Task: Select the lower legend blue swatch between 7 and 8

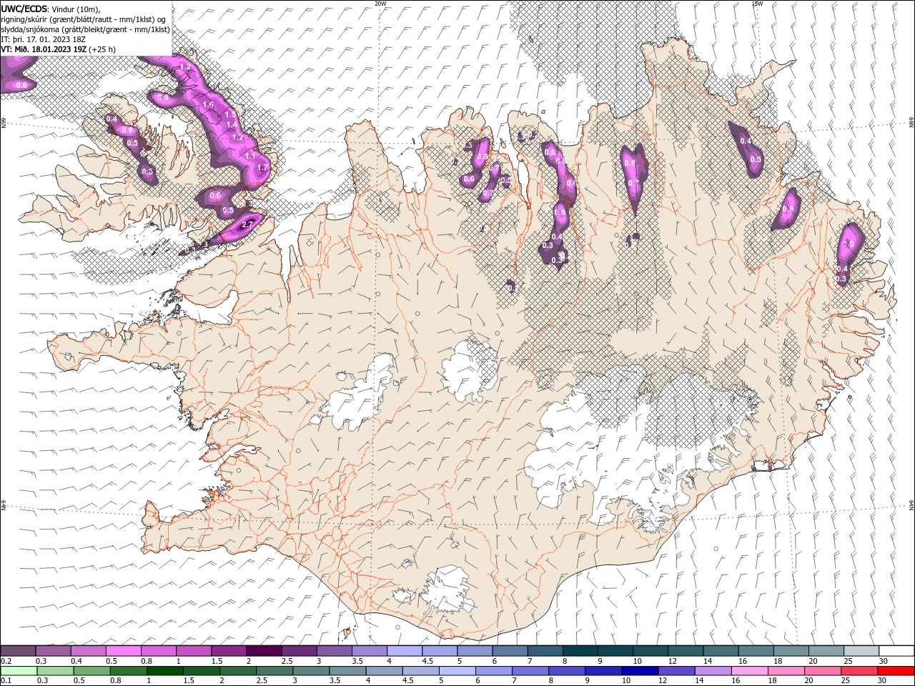Action: click(529, 671)
